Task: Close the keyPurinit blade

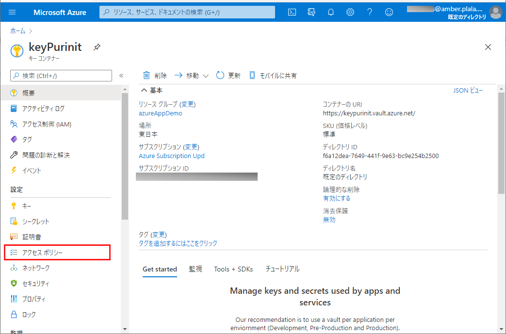Action: (488, 47)
